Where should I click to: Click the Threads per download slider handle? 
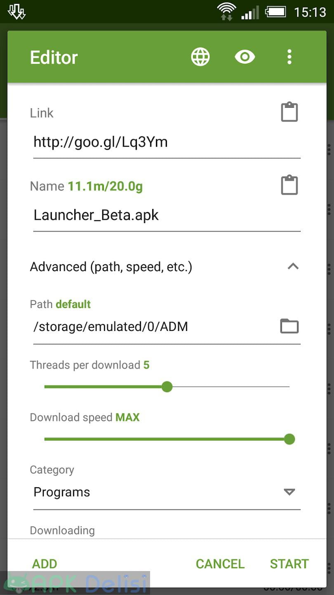(167, 387)
